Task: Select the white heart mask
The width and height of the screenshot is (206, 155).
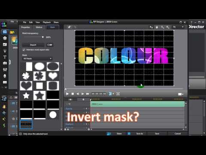Action: 53,76
